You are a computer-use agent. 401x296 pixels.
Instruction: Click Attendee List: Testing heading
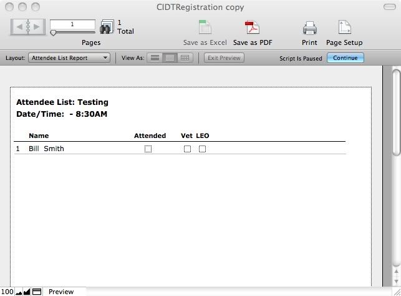[62, 102]
